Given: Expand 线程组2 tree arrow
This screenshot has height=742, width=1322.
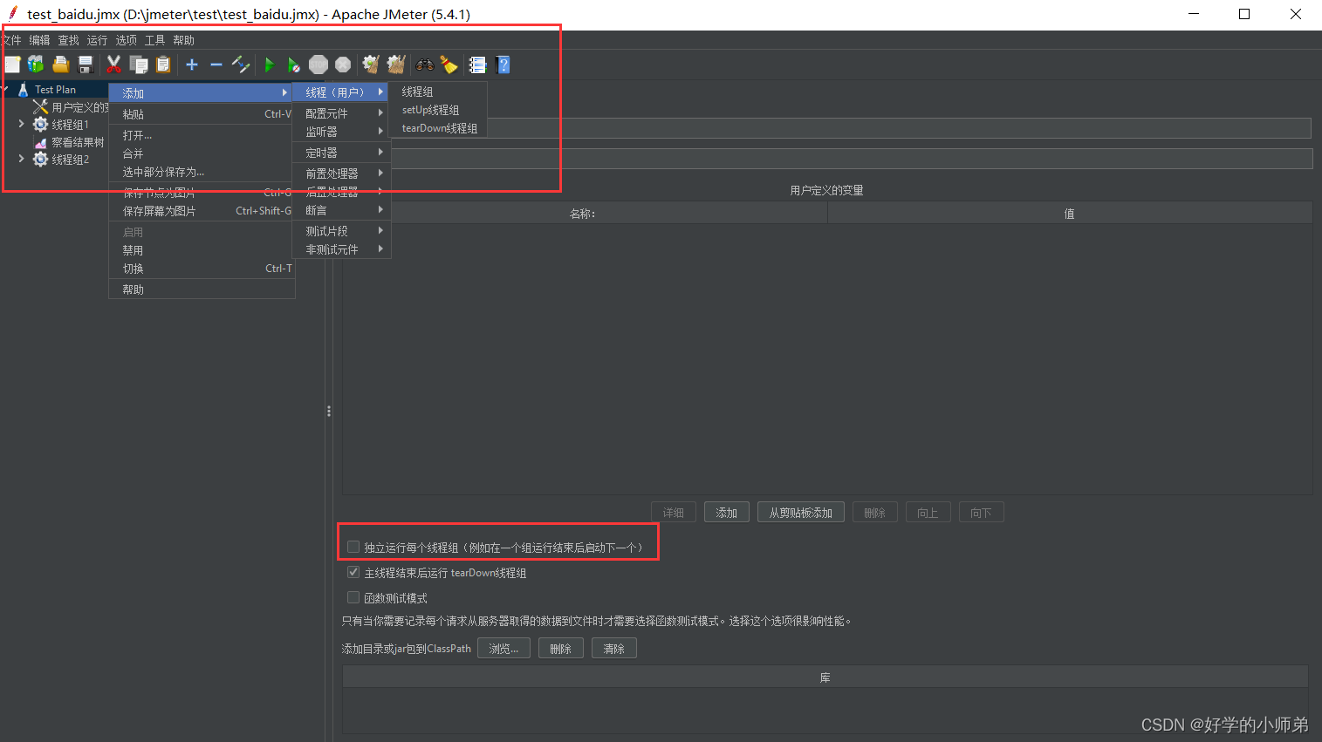Looking at the screenshot, I should 22,159.
